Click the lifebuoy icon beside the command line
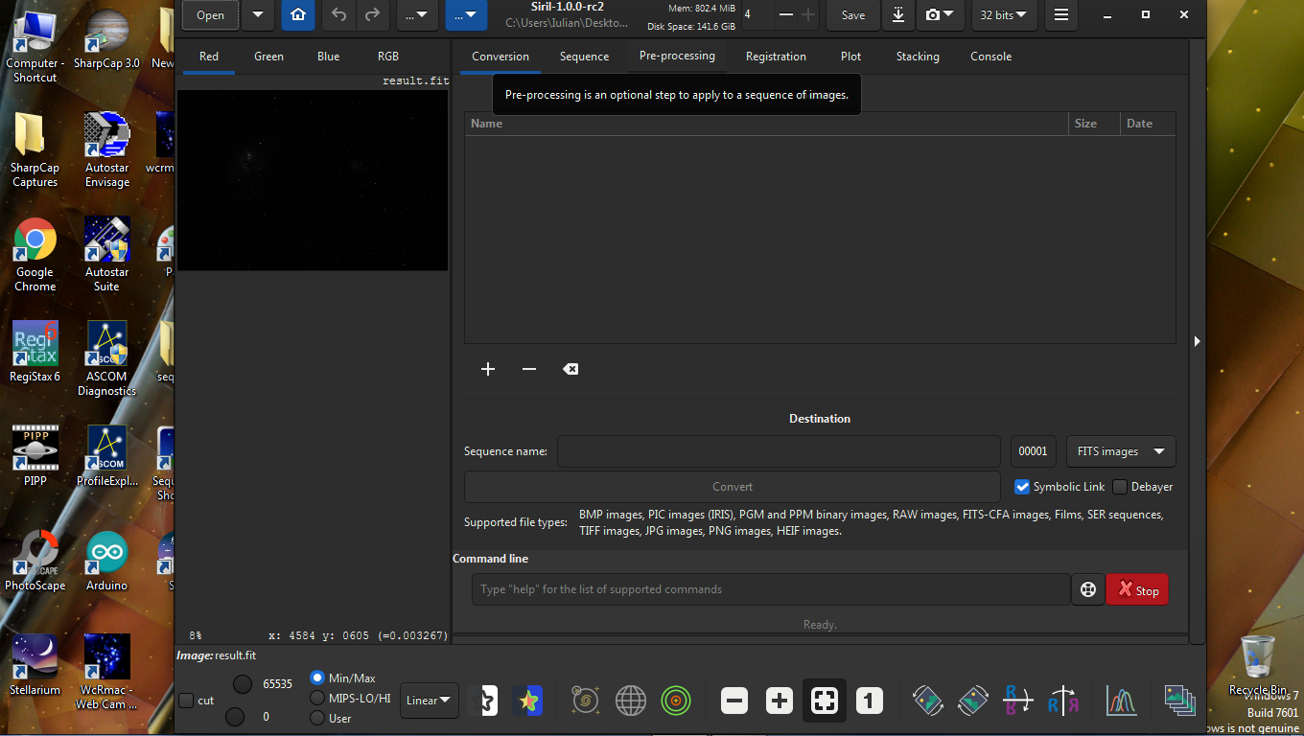 click(x=1088, y=590)
